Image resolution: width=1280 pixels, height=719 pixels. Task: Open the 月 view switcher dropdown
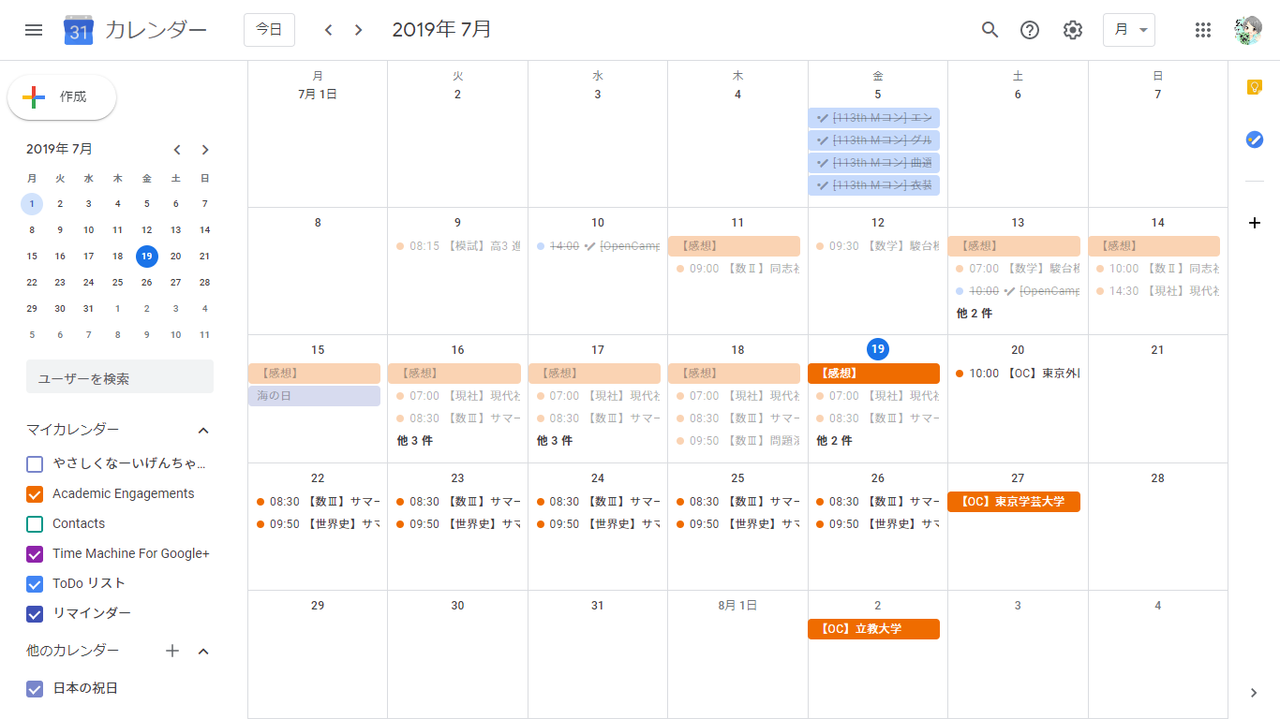1129,30
